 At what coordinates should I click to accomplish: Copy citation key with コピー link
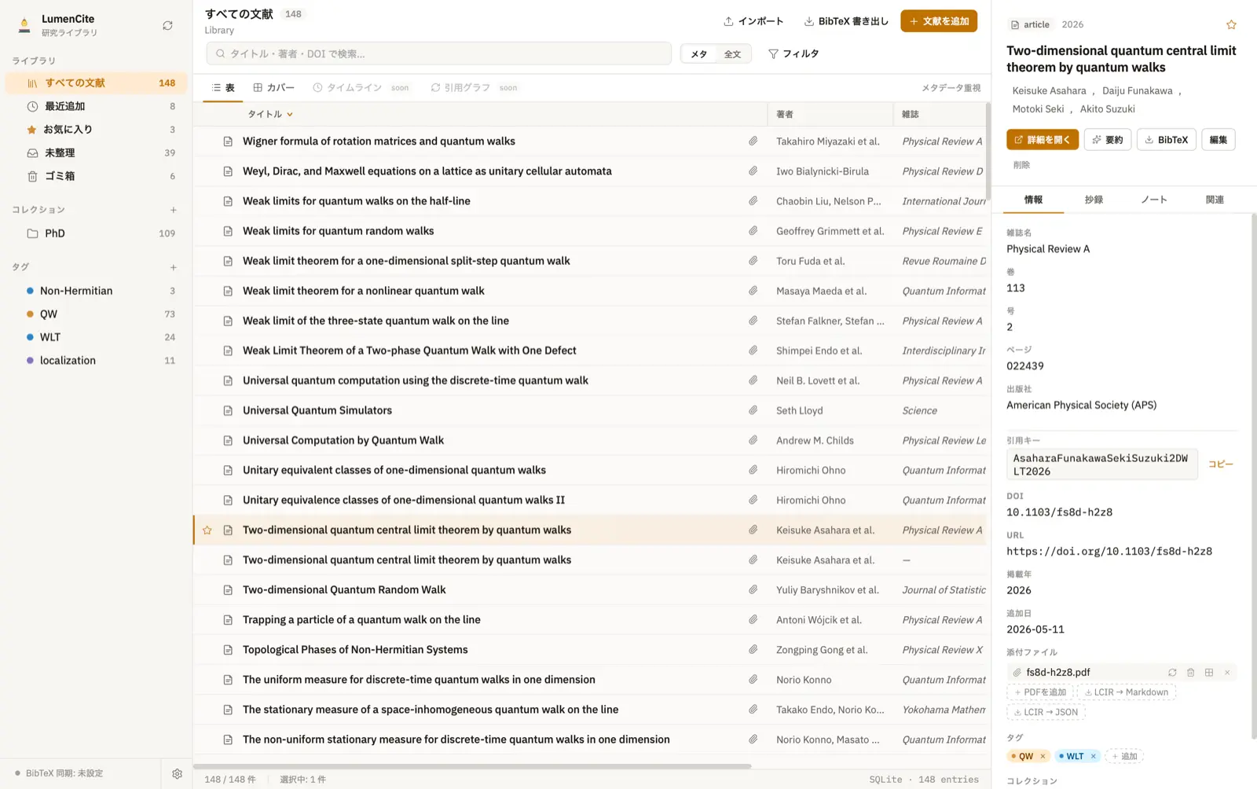coord(1221,464)
